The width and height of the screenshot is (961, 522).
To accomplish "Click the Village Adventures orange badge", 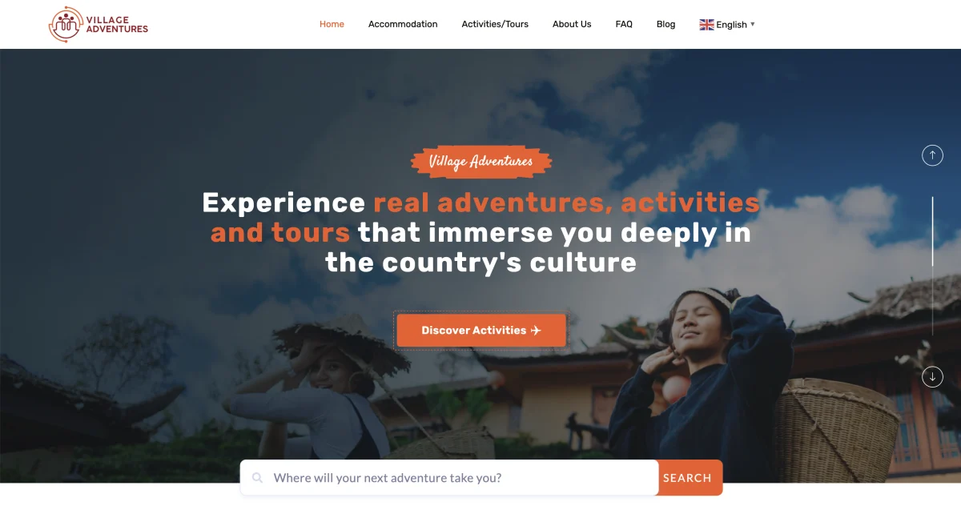I will tap(481, 162).
